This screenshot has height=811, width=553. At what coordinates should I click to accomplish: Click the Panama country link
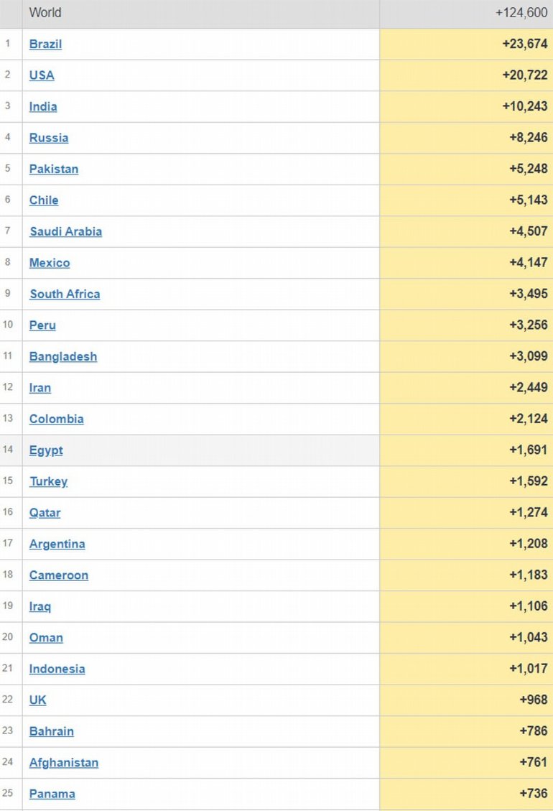point(52,794)
